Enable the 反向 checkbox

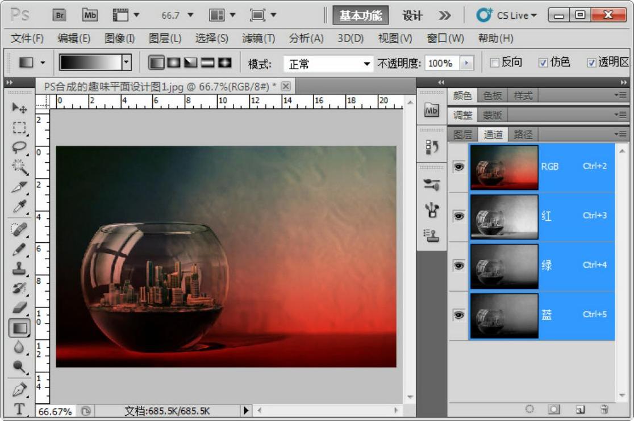tap(494, 62)
